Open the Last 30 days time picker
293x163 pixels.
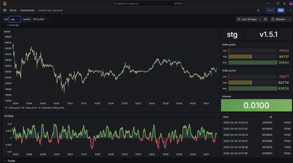click(249, 19)
